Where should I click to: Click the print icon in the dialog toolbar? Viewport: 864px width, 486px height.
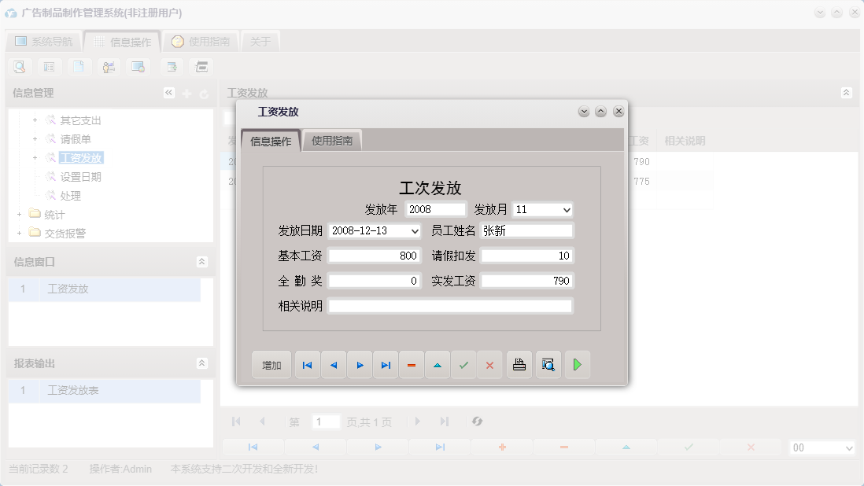pos(519,364)
